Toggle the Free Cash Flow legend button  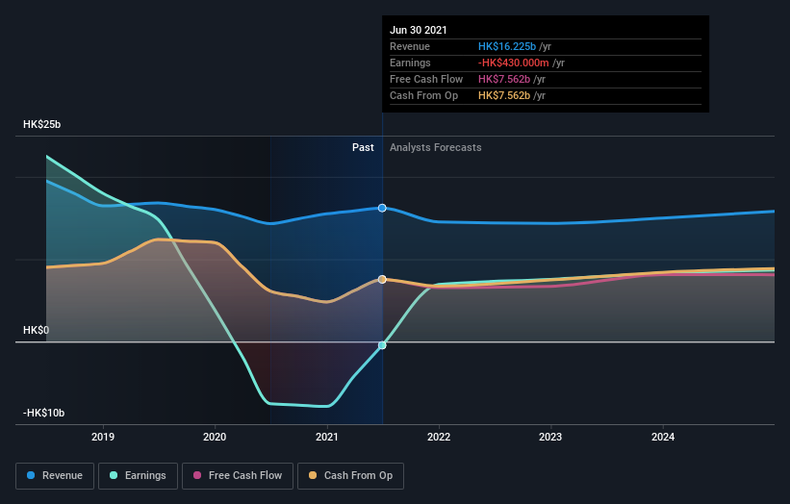coord(238,476)
